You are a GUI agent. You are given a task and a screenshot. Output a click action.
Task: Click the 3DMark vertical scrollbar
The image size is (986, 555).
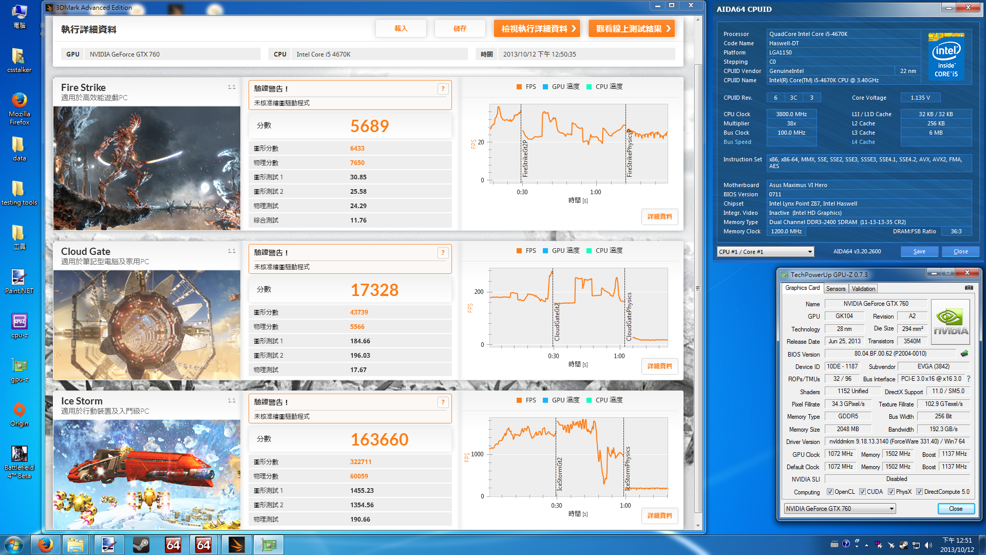pyautogui.click(x=698, y=288)
